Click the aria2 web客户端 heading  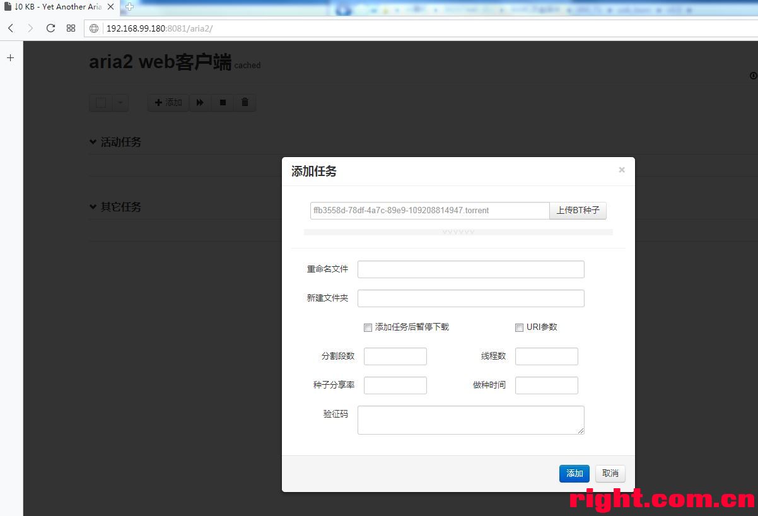pos(160,62)
